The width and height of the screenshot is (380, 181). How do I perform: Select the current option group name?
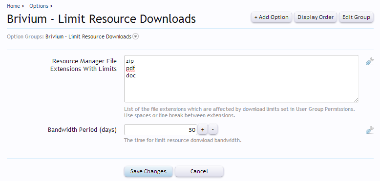tap(88, 36)
